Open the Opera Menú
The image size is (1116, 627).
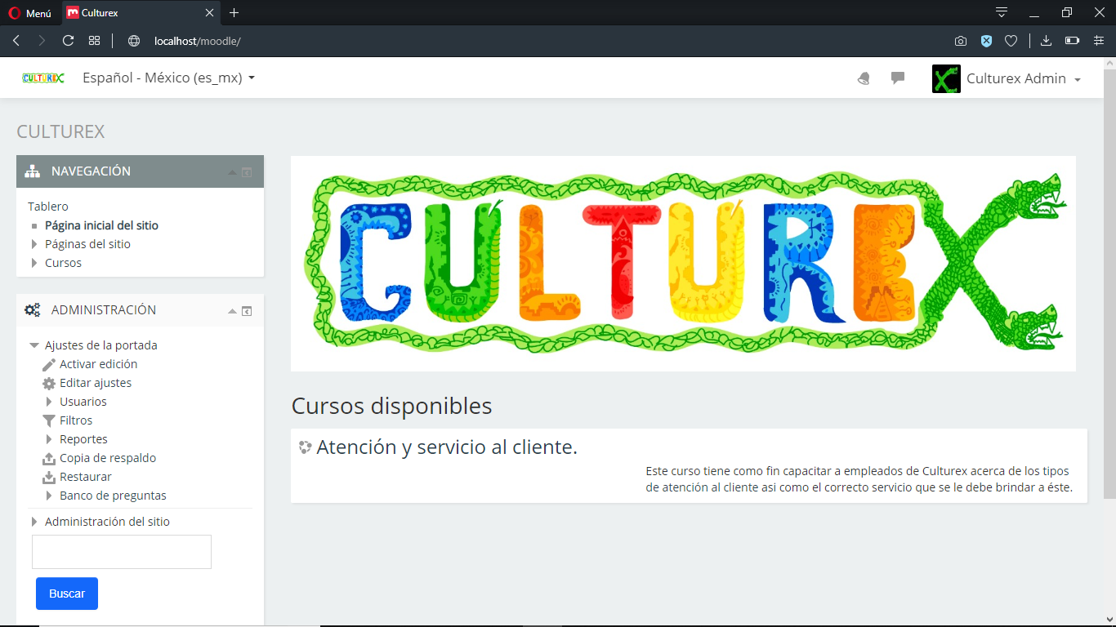[x=29, y=13]
